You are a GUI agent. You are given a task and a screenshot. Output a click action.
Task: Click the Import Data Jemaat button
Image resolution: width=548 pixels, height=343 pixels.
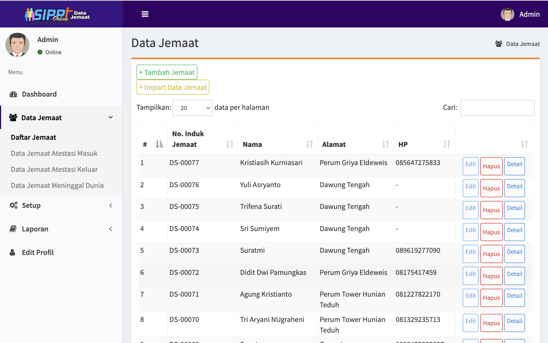173,87
